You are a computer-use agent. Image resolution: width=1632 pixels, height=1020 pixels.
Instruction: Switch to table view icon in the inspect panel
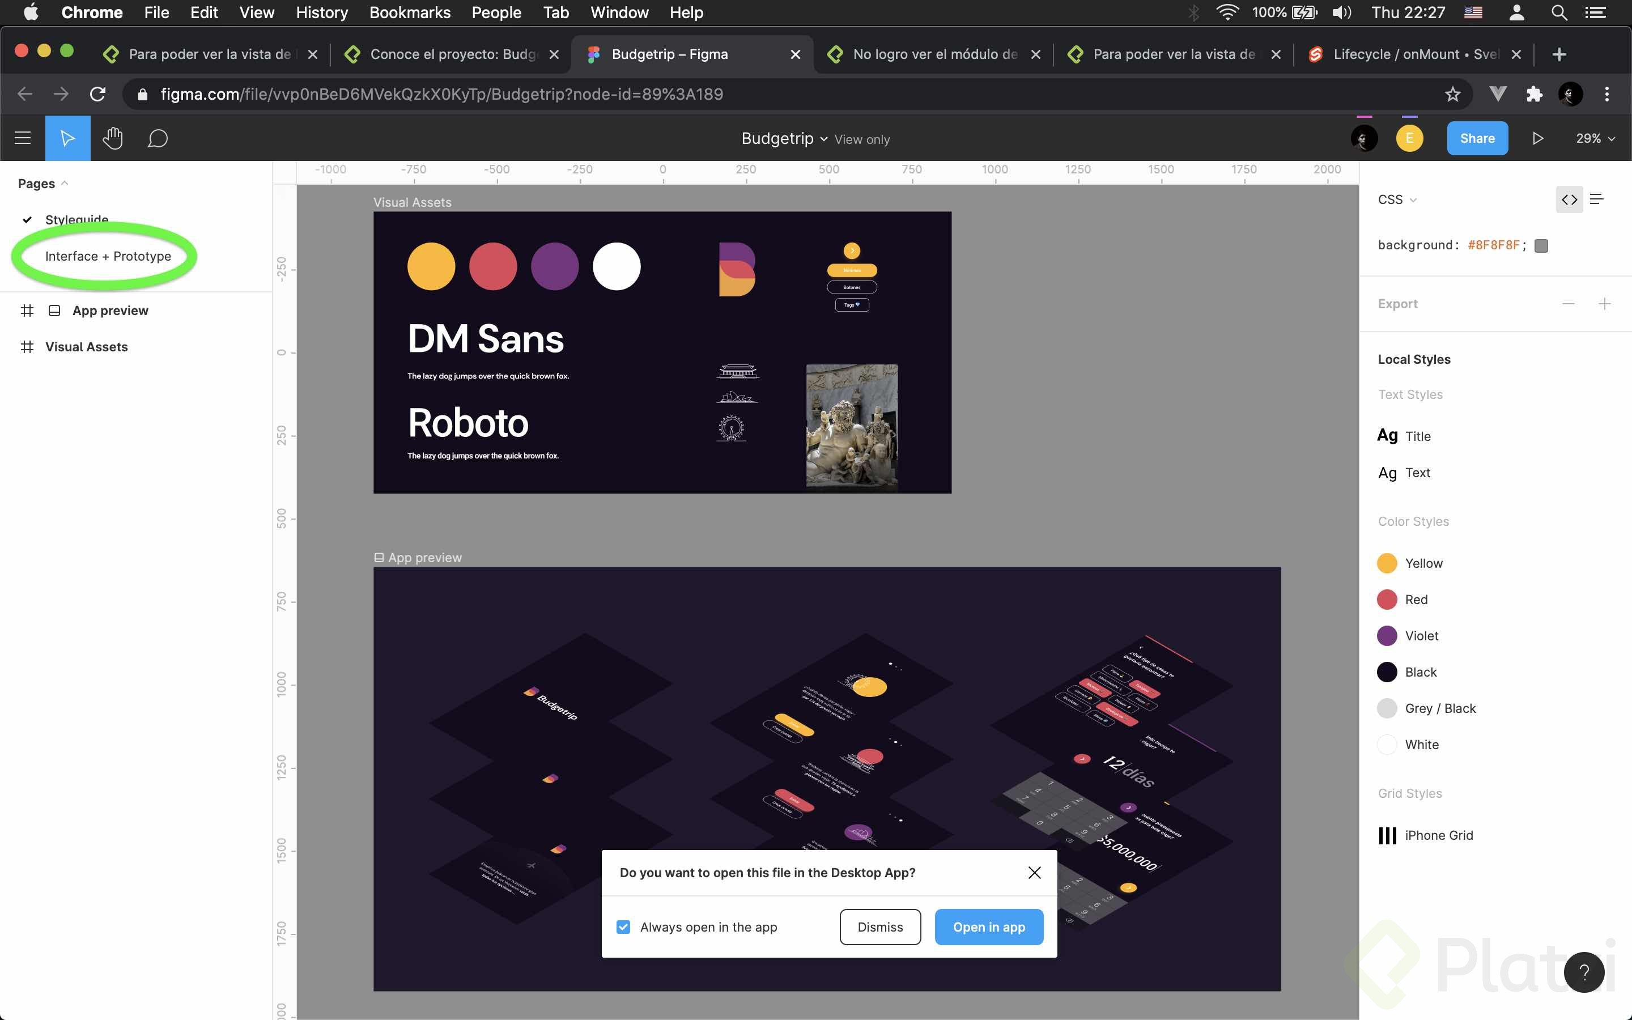[1597, 199]
